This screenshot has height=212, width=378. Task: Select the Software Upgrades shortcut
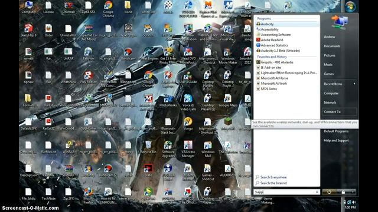(x=168, y=149)
